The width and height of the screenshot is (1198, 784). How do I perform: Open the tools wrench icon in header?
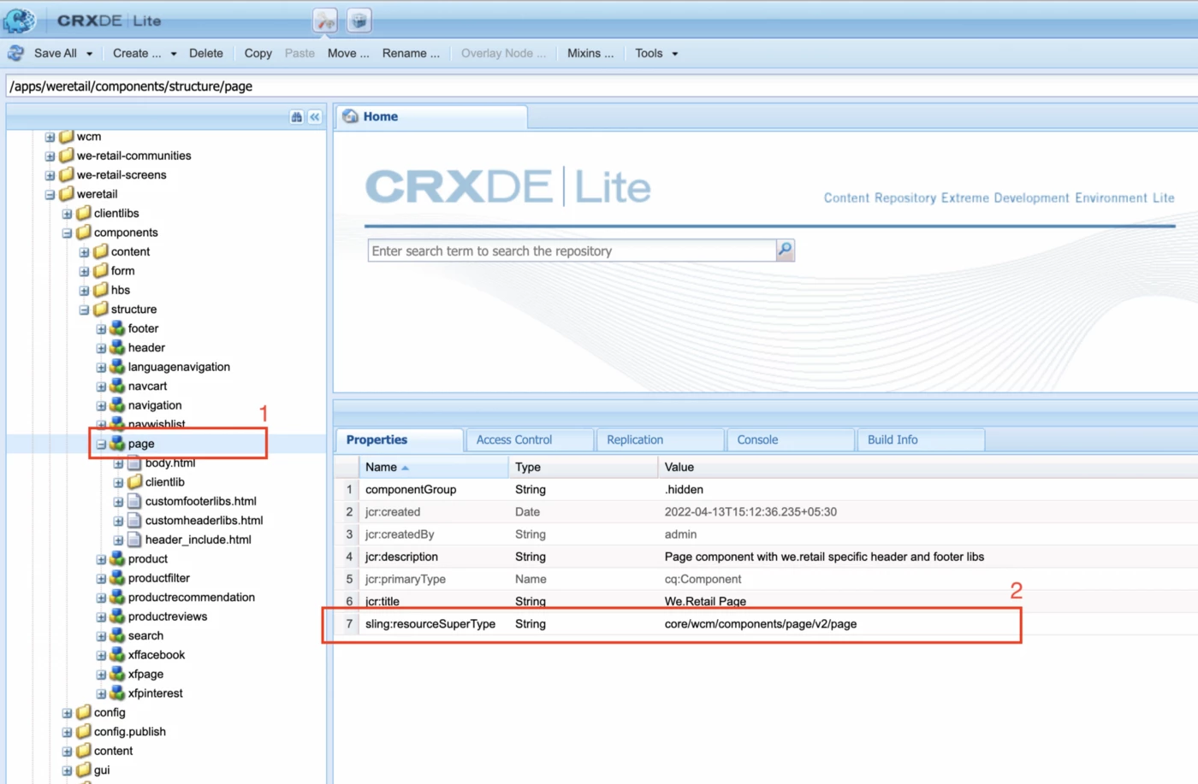325,21
